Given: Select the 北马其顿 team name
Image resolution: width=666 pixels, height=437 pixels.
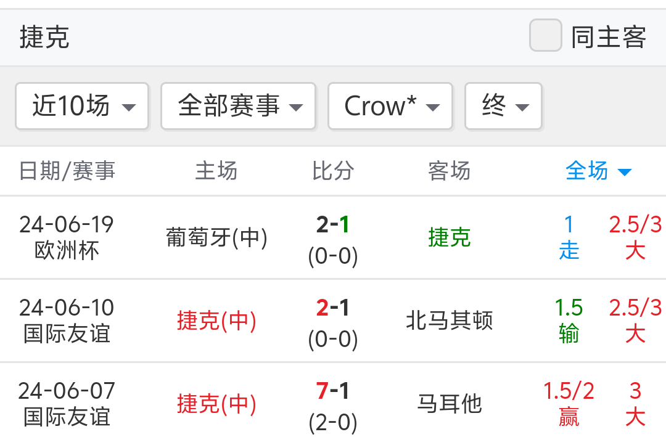Looking at the screenshot, I should click(x=450, y=321).
